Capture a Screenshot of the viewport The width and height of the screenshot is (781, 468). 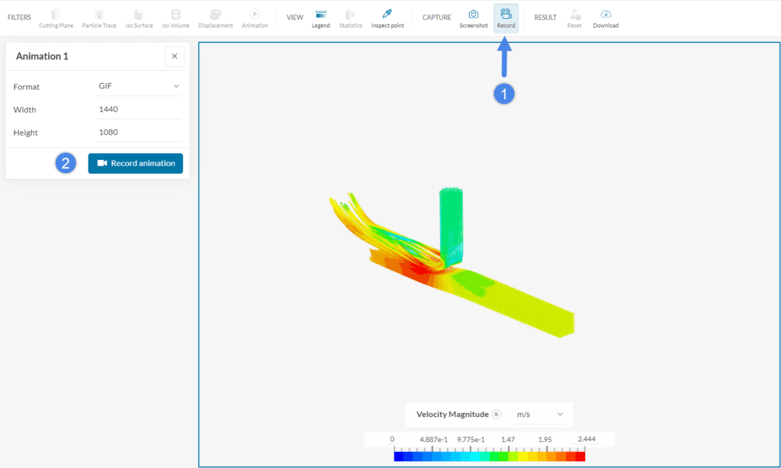[473, 17]
